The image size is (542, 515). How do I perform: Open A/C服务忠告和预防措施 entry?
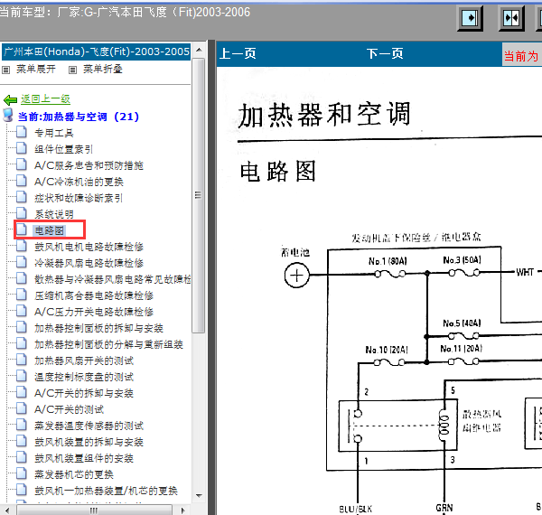pyautogui.click(x=89, y=165)
